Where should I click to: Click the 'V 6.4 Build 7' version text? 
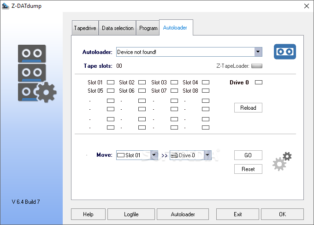tap(26, 201)
